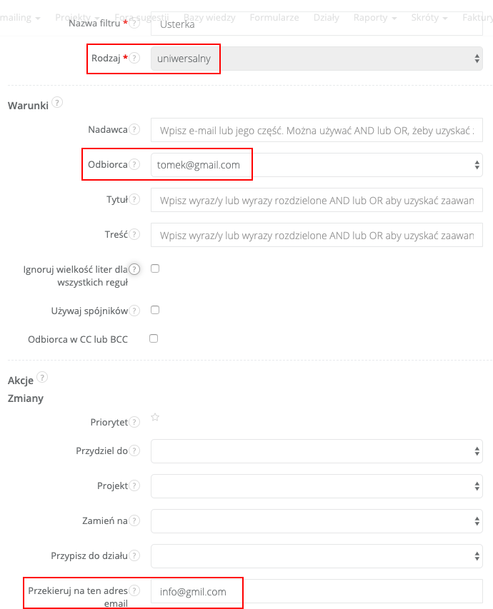Open the Raporty menu
Viewport: 493px width, 609px height.
coord(374,17)
